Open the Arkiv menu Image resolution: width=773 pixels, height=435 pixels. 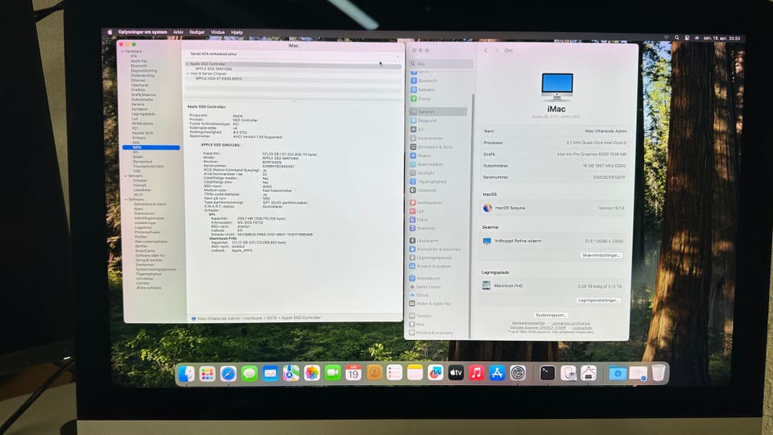(x=178, y=32)
